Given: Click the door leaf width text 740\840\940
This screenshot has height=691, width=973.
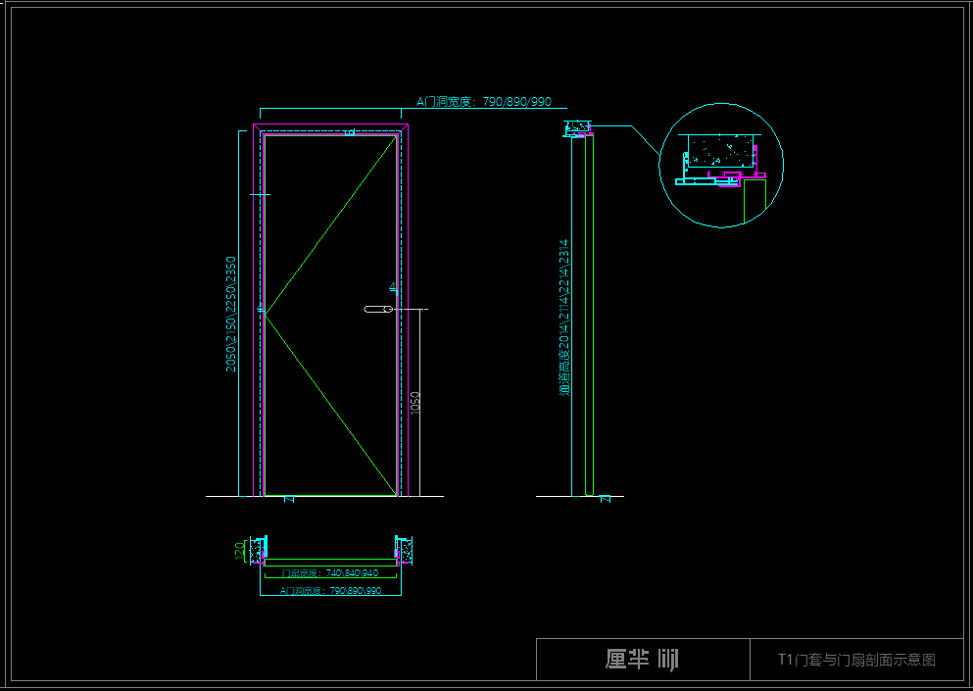Looking at the screenshot, I should point(330,572).
